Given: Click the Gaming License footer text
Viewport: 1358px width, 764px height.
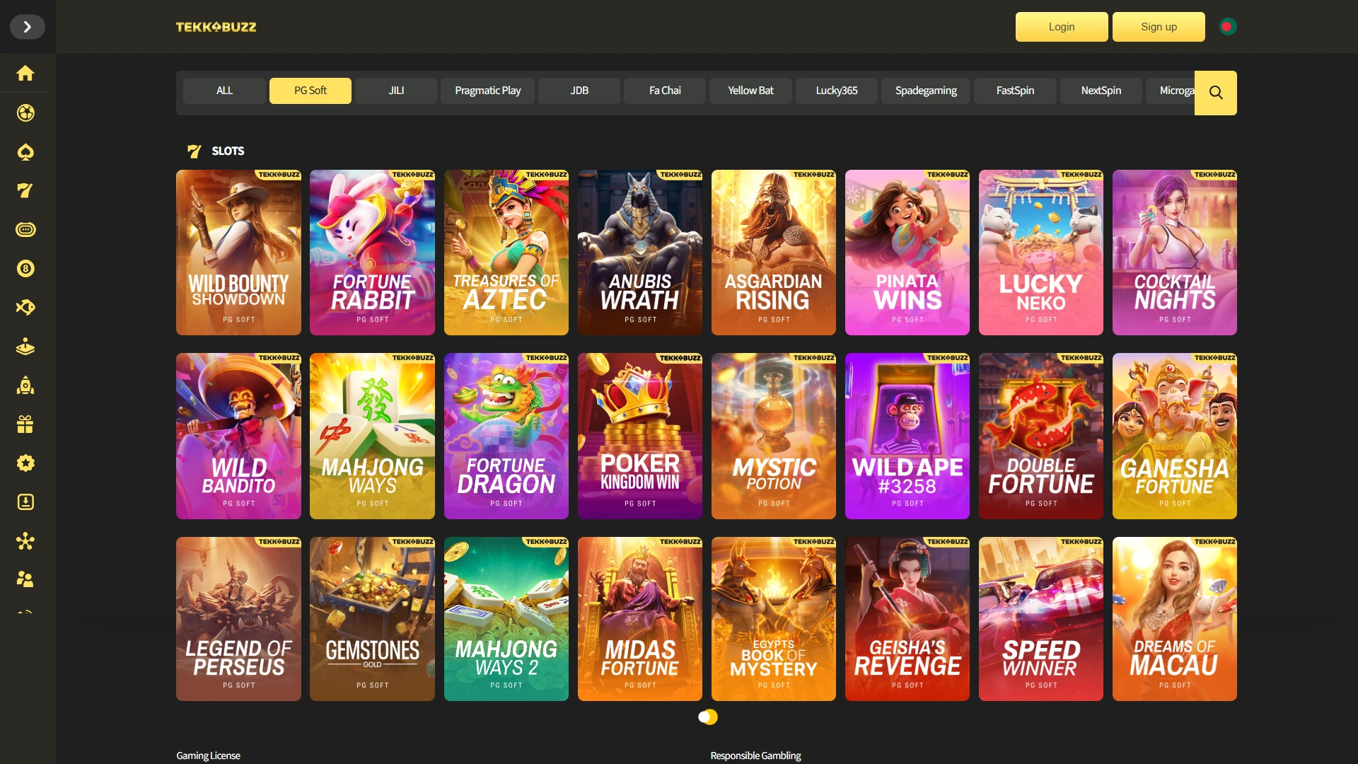Looking at the screenshot, I should point(208,756).
